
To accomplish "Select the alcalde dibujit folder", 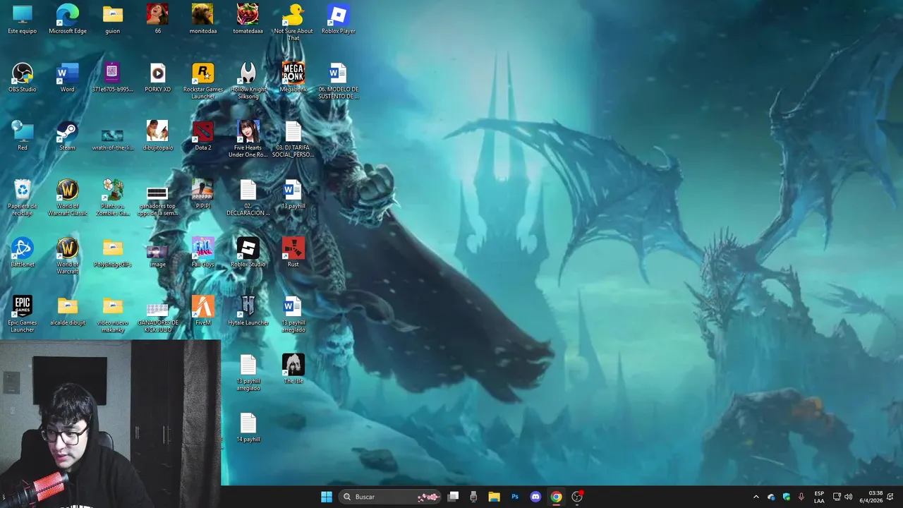I will 68,310.
